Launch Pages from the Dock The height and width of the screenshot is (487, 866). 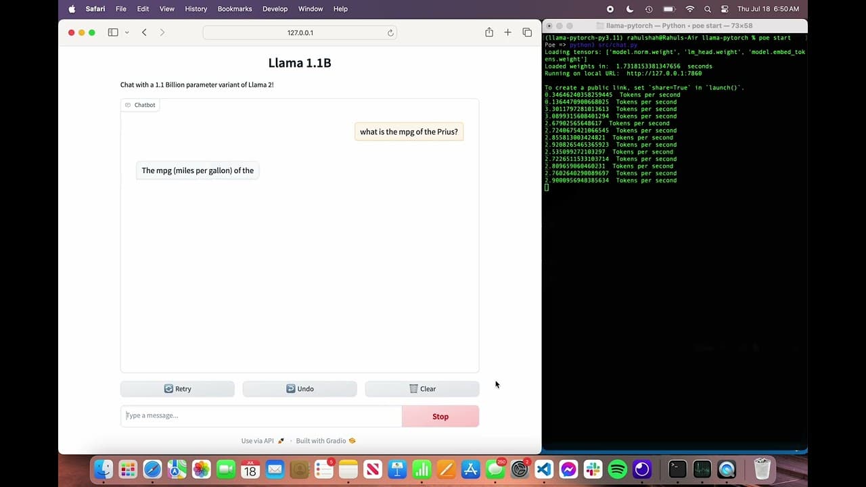pos(446,469)
